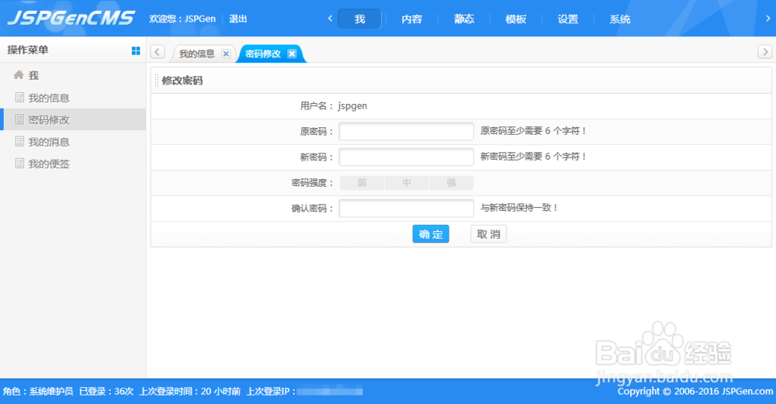Click the 强 password strength segment
Image resolution: width=776 pixels, height=404 pixels.
click(x=452, y=183)
